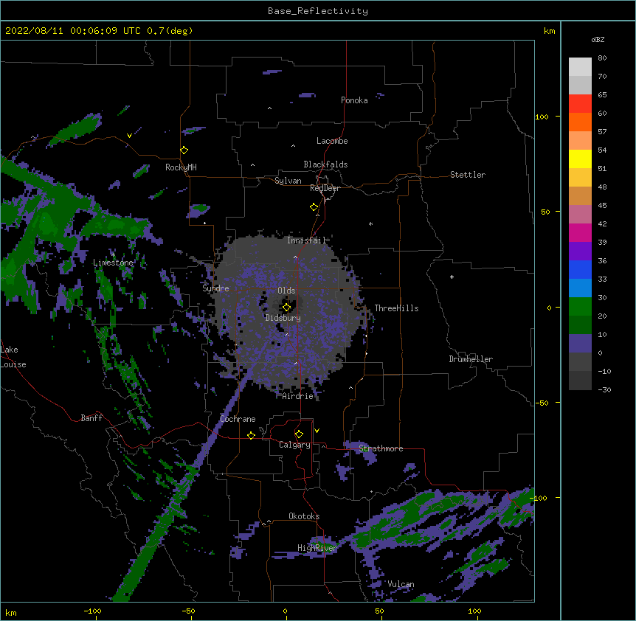Click the HighRiver town label
Screen dimensions: 636x621
317,548
